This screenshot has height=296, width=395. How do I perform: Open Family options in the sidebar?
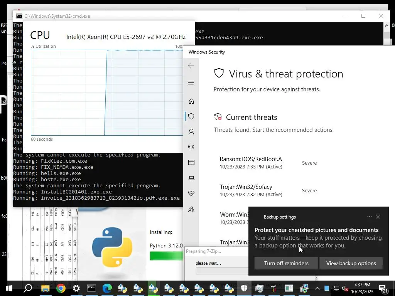pos(191,209)
